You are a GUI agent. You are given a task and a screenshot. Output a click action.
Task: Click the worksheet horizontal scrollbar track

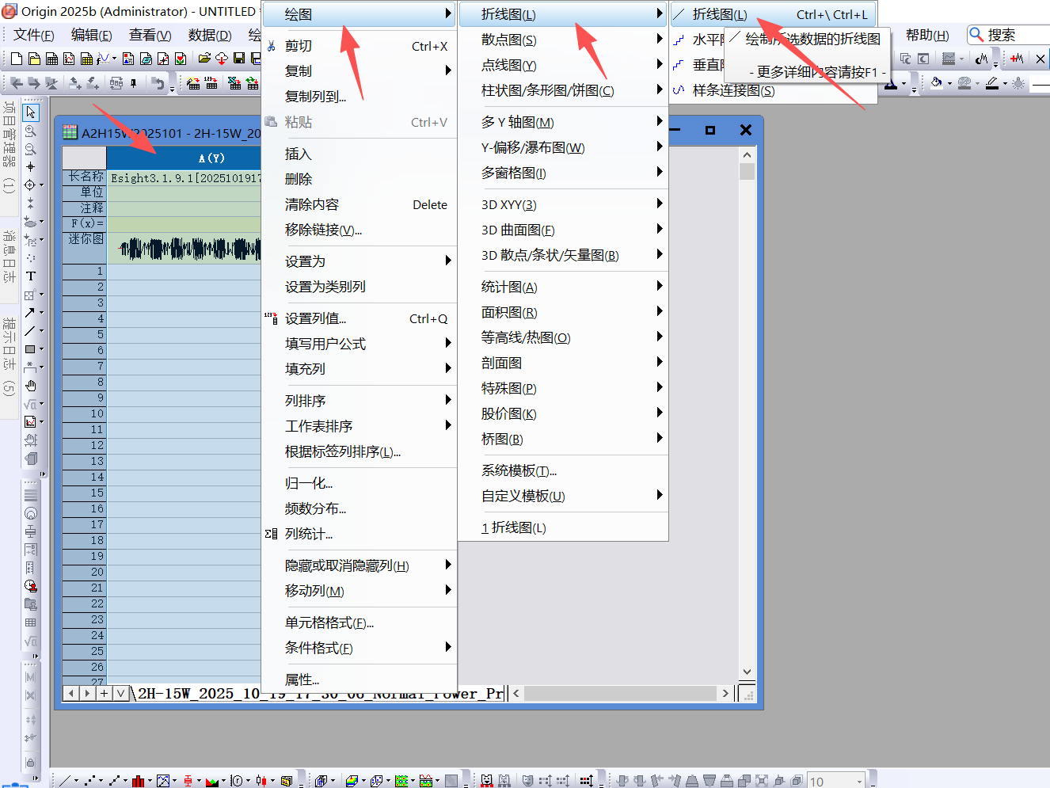[x=618, y=694]
